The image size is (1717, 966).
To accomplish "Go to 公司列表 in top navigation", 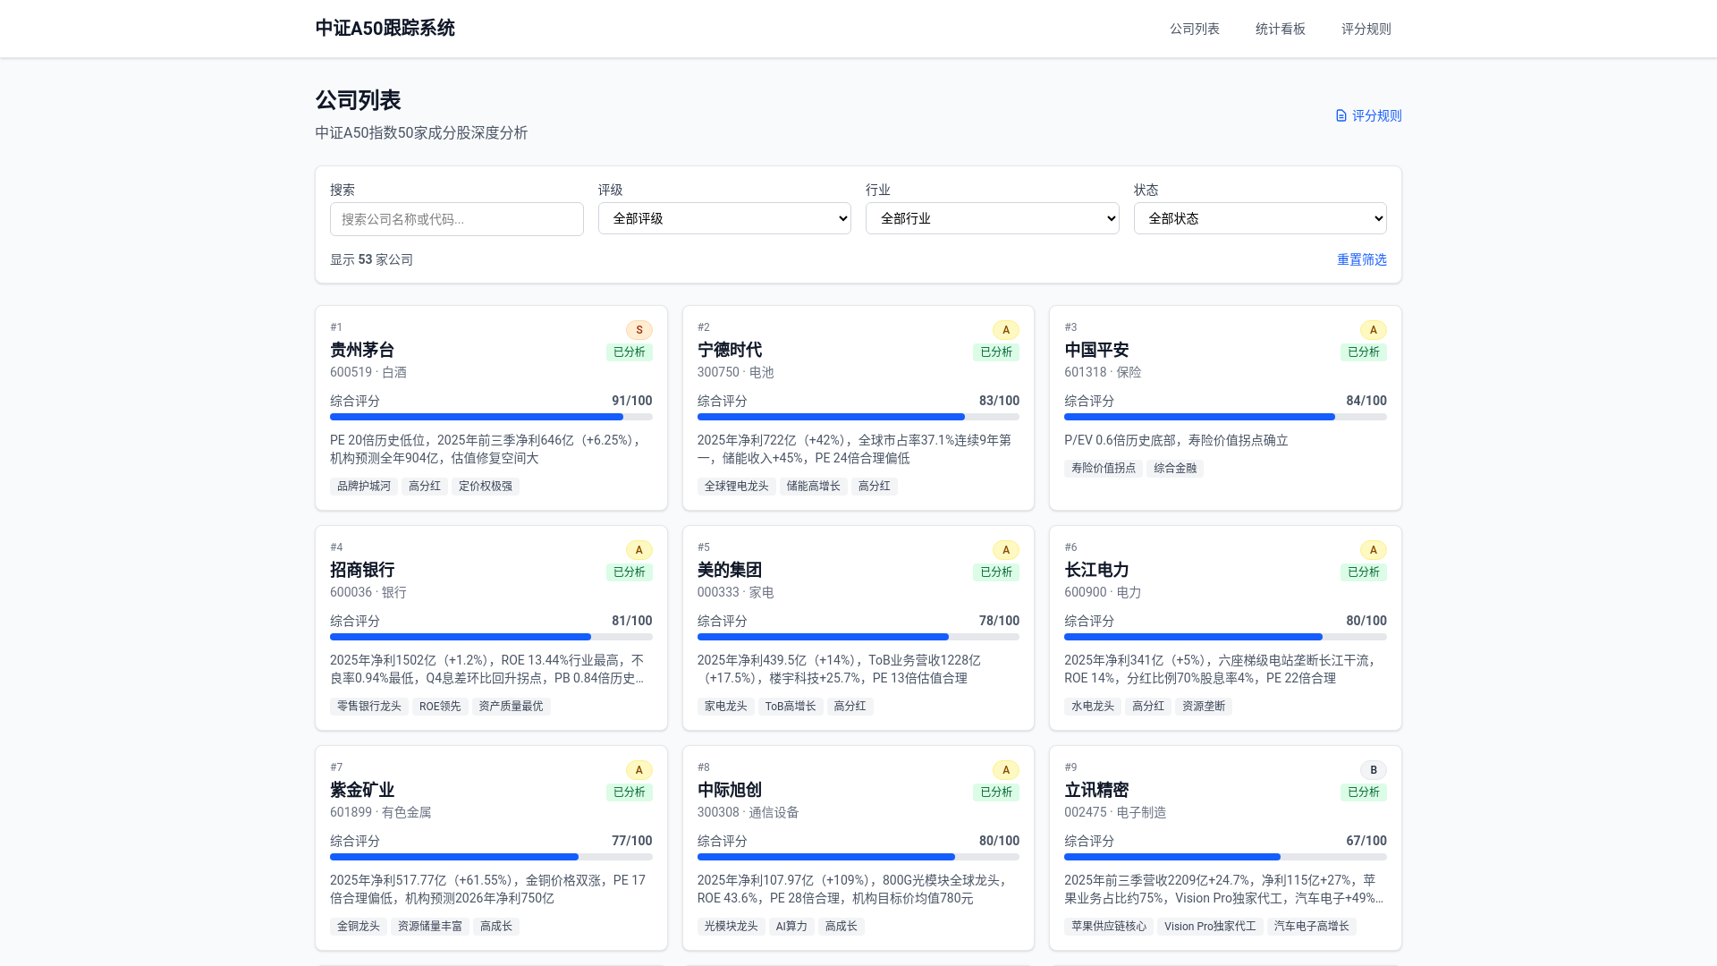I will [x=1195, y=29].
